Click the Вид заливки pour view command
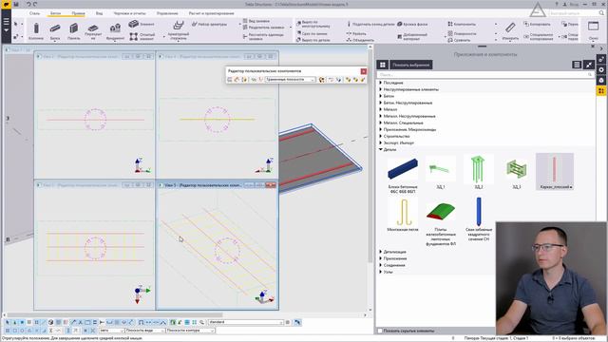The height and width of the screenshot is (342, 608). tap(256, 21)
